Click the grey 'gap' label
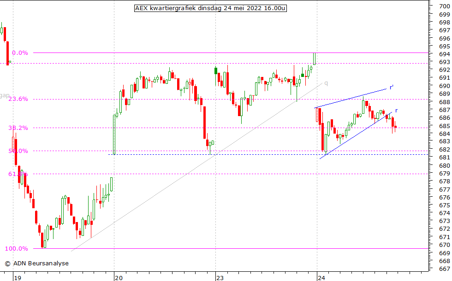 pyautogui.click(x=5, y=96)
